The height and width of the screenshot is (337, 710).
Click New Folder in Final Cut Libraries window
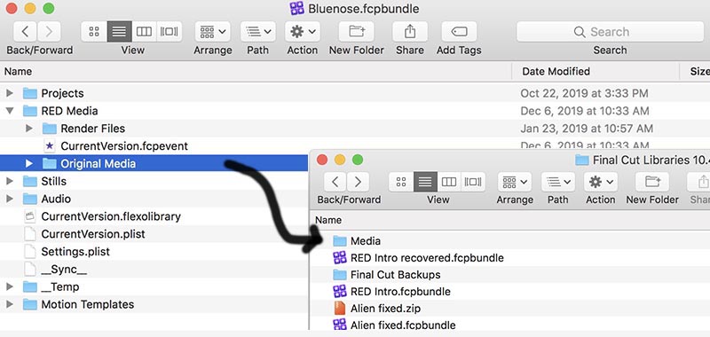pos(652,182)
